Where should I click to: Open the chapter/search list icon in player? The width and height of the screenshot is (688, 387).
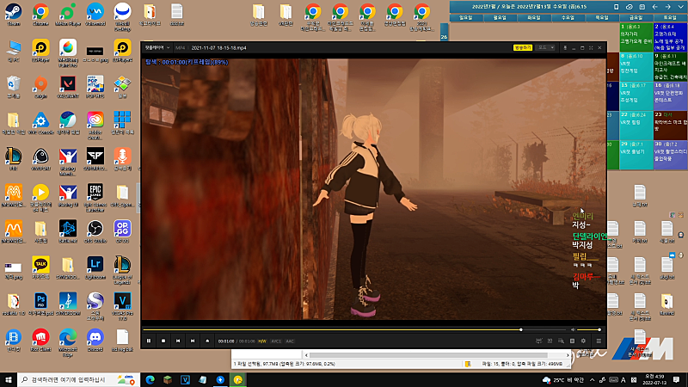point(561,341)
